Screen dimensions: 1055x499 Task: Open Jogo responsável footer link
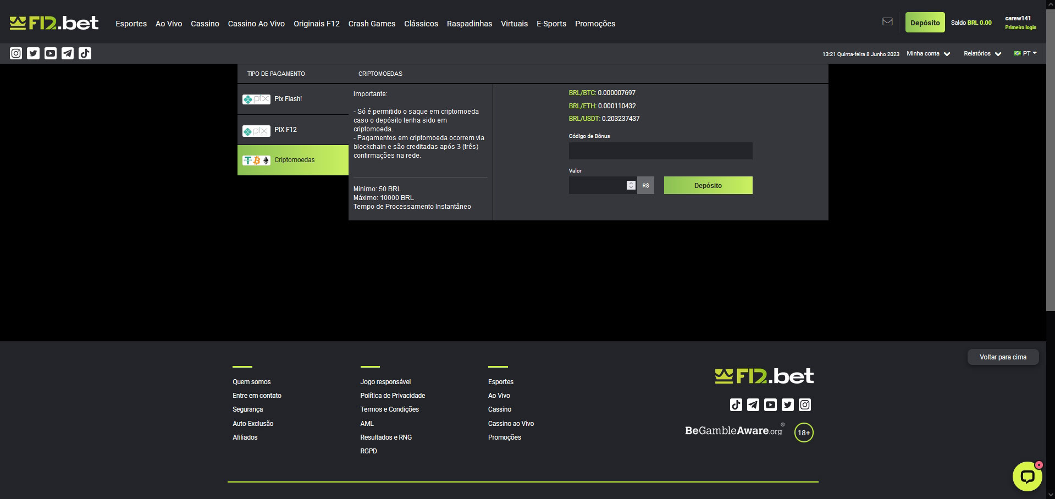click(385, 382)
